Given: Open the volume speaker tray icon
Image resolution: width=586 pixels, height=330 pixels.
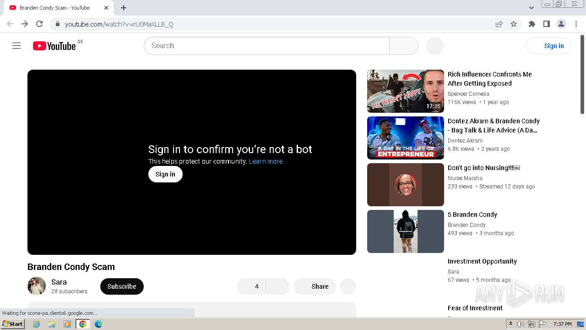Looking at the screenshot, I should [x=521, y=324].
